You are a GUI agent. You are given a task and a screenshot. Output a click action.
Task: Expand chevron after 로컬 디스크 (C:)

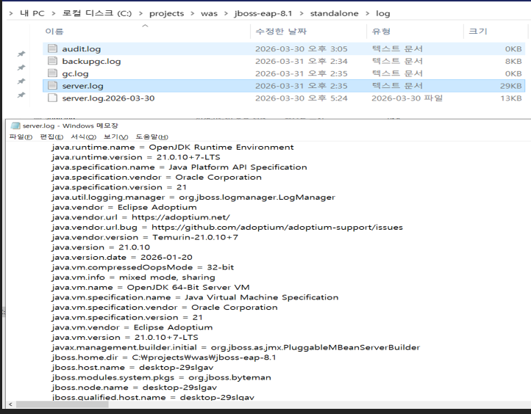[x=141, y=13]
